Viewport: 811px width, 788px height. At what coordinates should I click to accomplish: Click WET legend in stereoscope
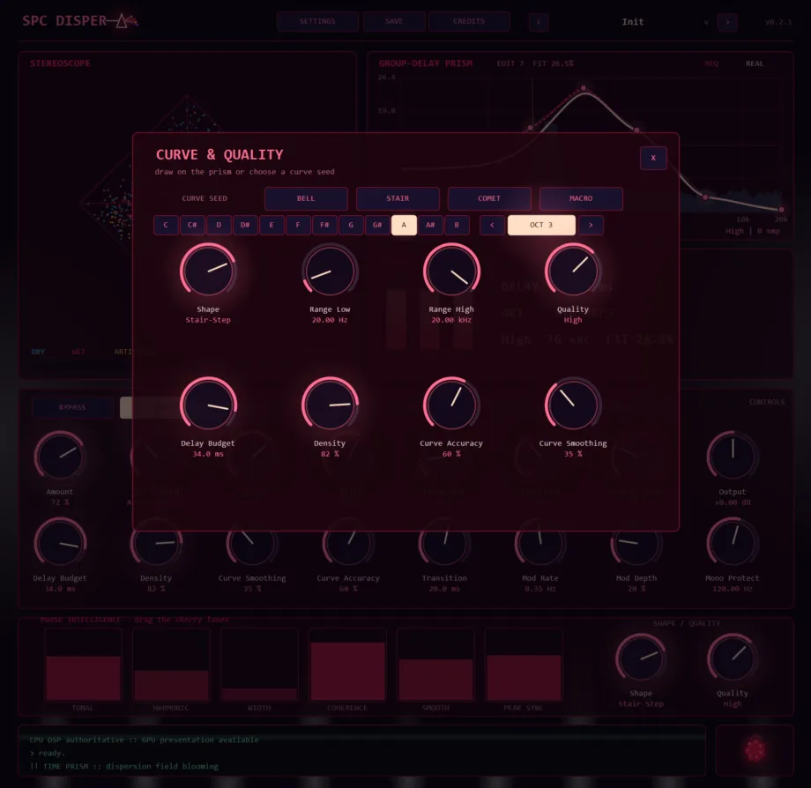tap(78, 352)
